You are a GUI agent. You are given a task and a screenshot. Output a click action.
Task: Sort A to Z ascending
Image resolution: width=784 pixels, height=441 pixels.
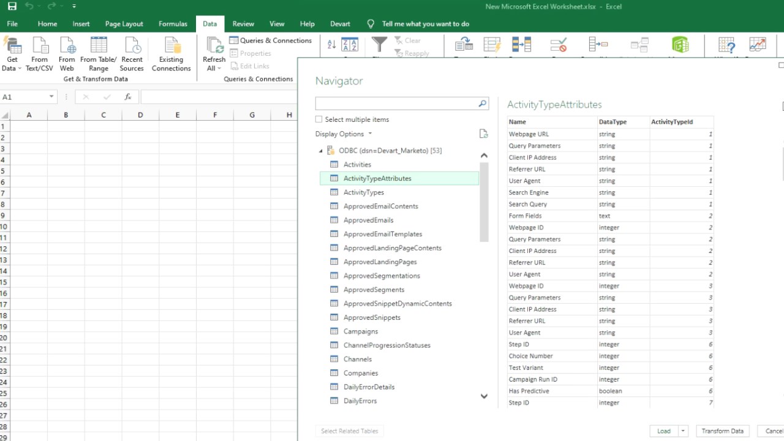point(331,44)
